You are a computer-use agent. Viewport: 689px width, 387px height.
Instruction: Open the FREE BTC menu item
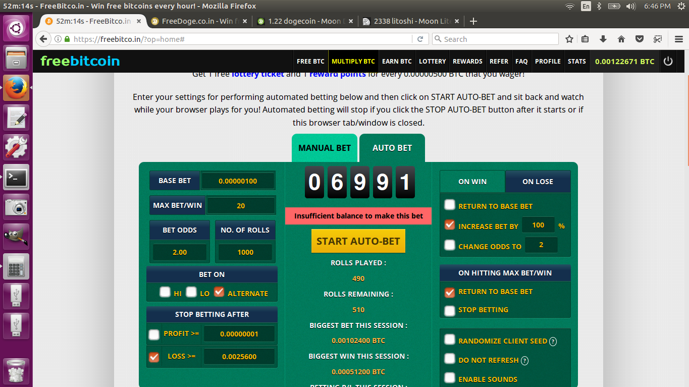click(x=310, y=61)
